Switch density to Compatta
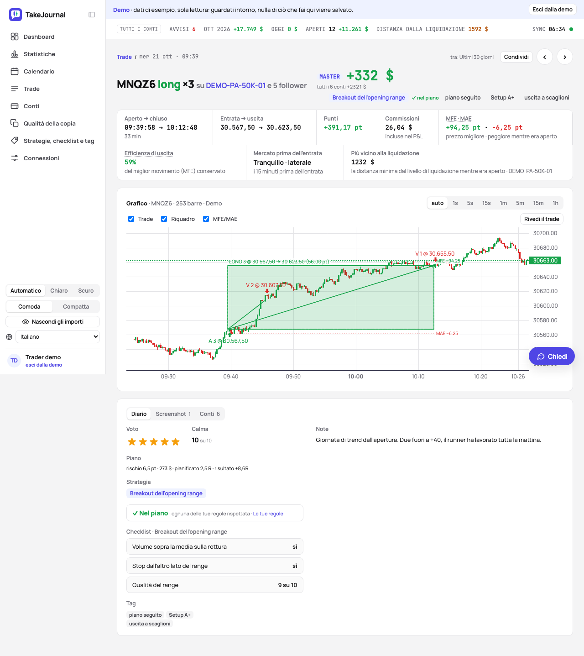This screenshot has width=584, height=656. [x=76, y=307]
